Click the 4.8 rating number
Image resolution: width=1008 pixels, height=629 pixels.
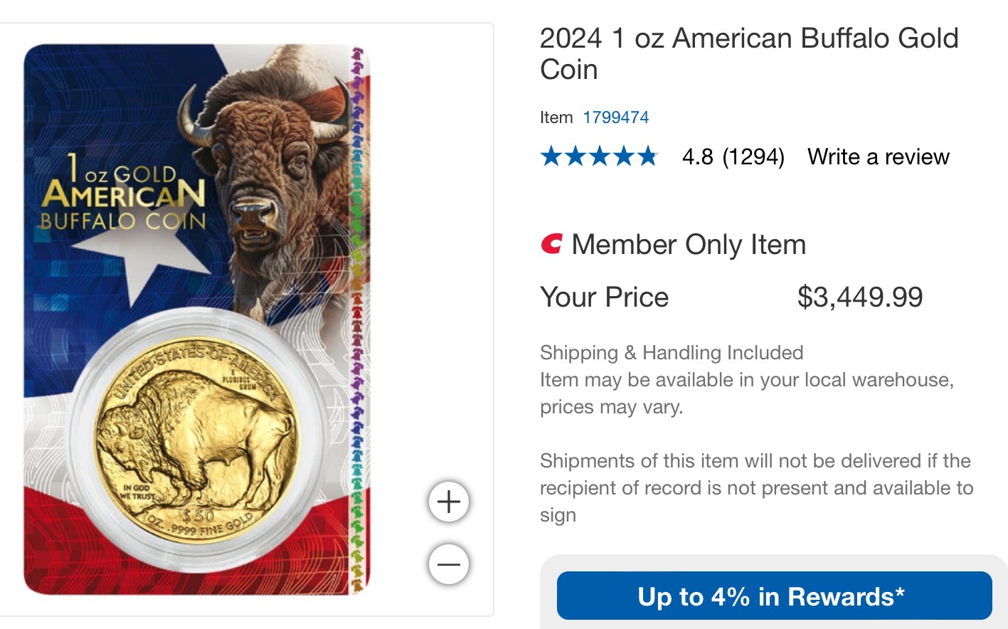pos(697,157)
